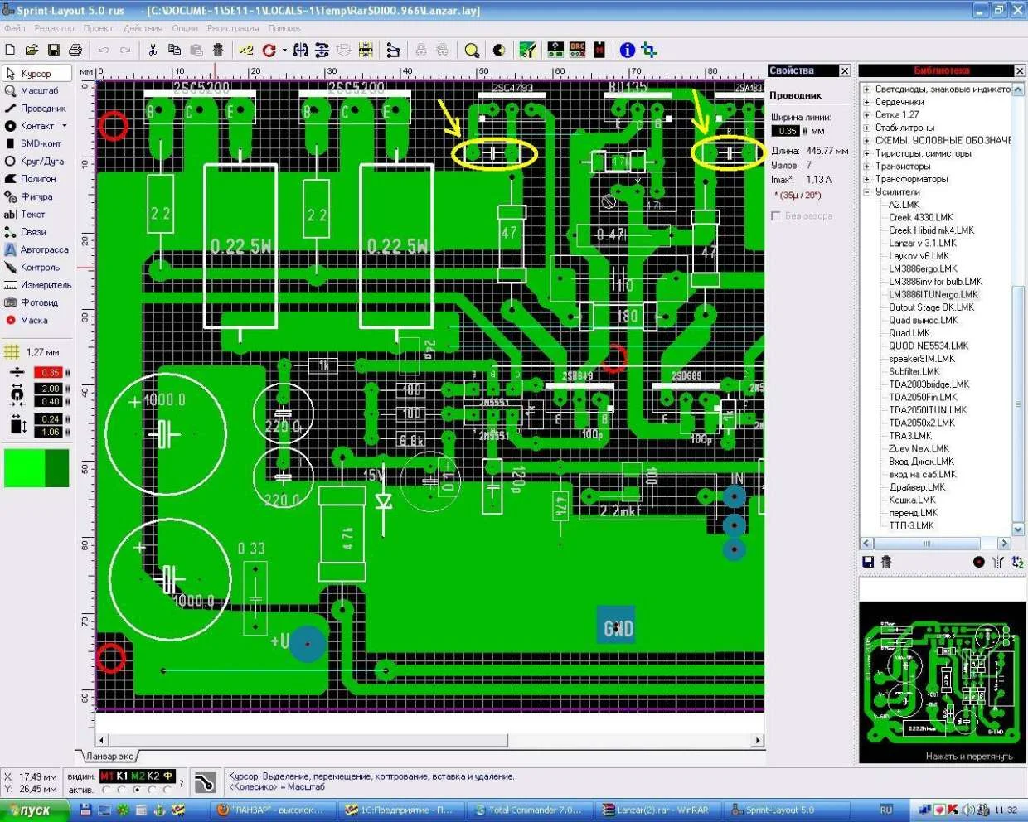
Task: Collapse the Усилители library folder
Action: (867, 192)
